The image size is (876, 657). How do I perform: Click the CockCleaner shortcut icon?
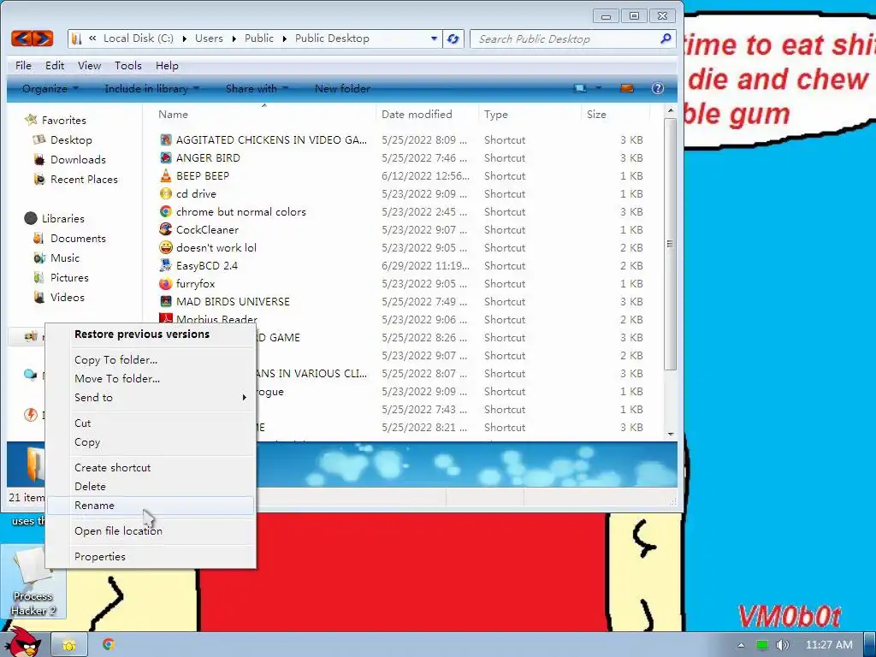point(165,229)
